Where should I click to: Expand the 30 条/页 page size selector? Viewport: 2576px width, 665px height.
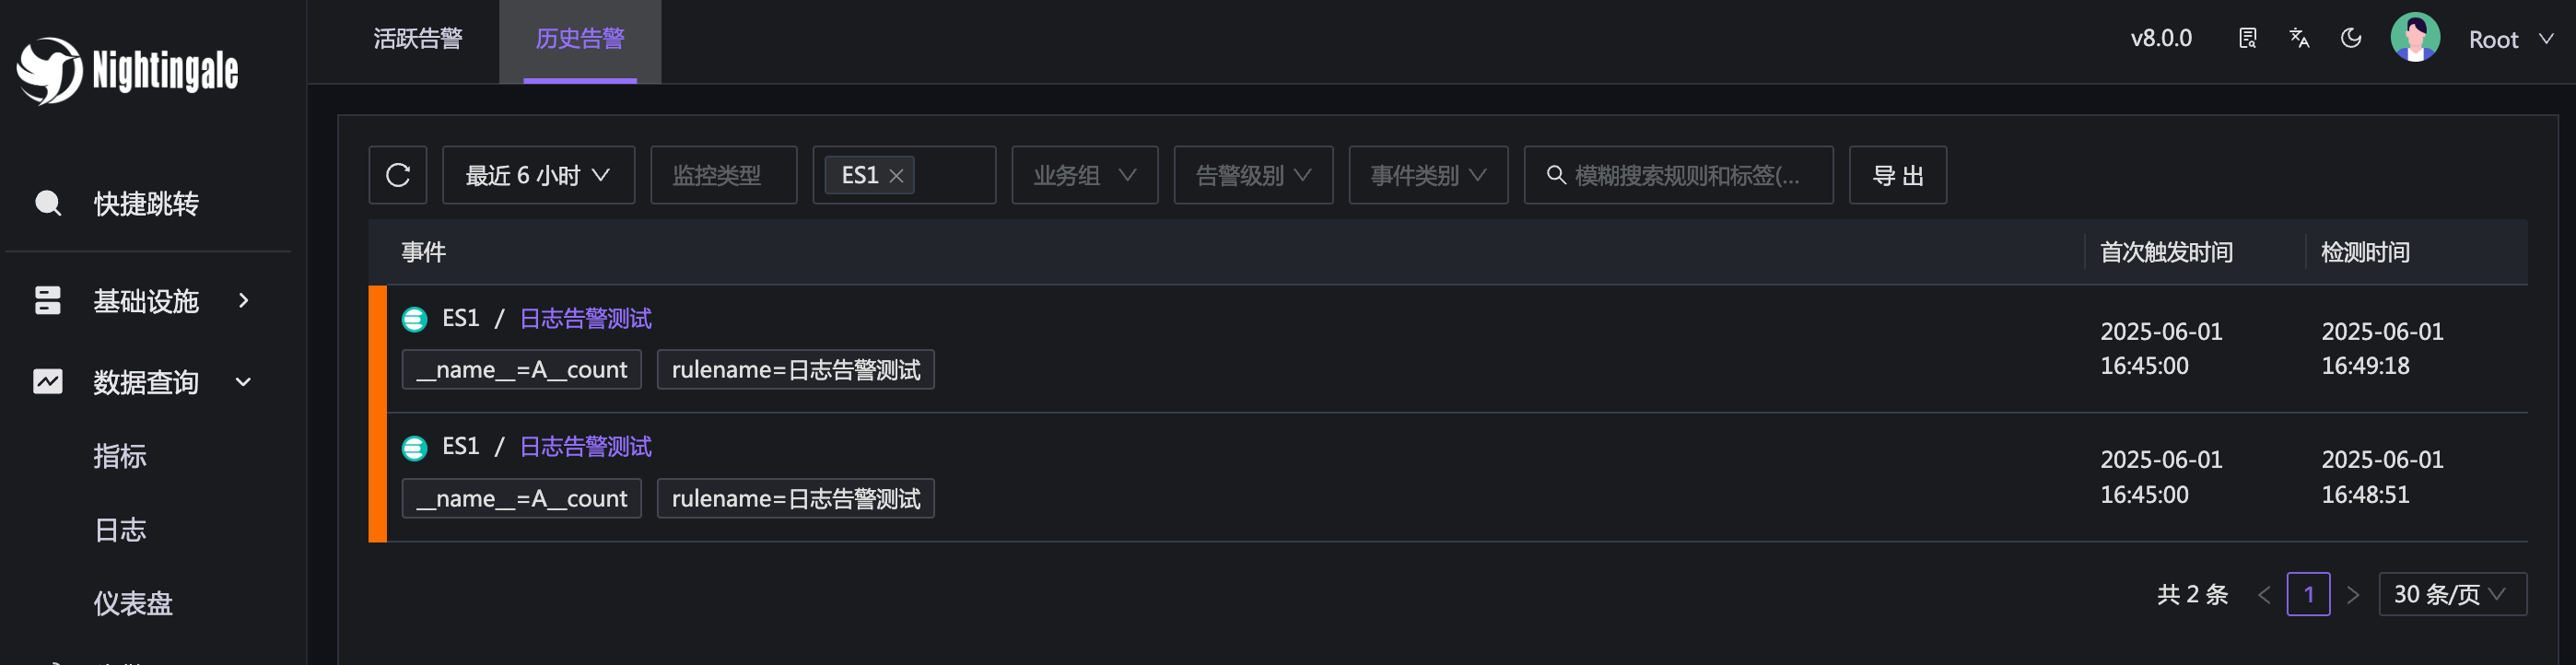click(x=2452, y=593)
